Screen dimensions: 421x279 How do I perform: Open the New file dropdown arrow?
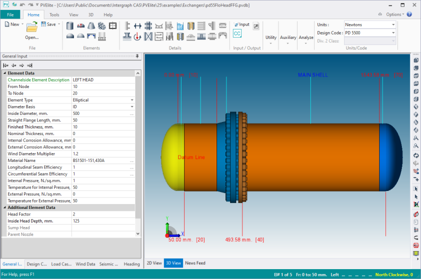[22, 24]
